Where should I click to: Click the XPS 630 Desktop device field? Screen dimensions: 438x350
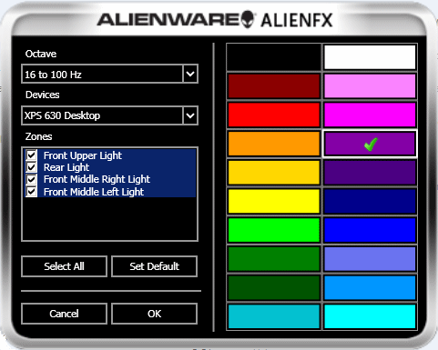[109, 115]
